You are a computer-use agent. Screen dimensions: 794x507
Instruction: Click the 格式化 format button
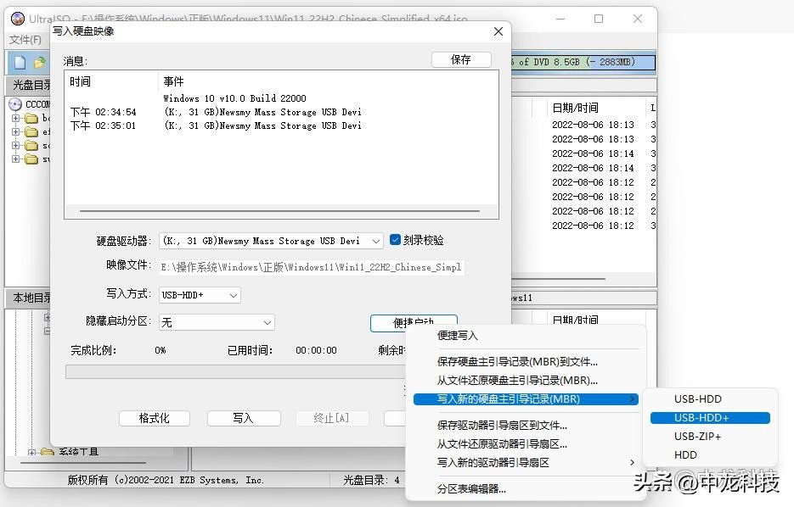(x=154, y=418)
